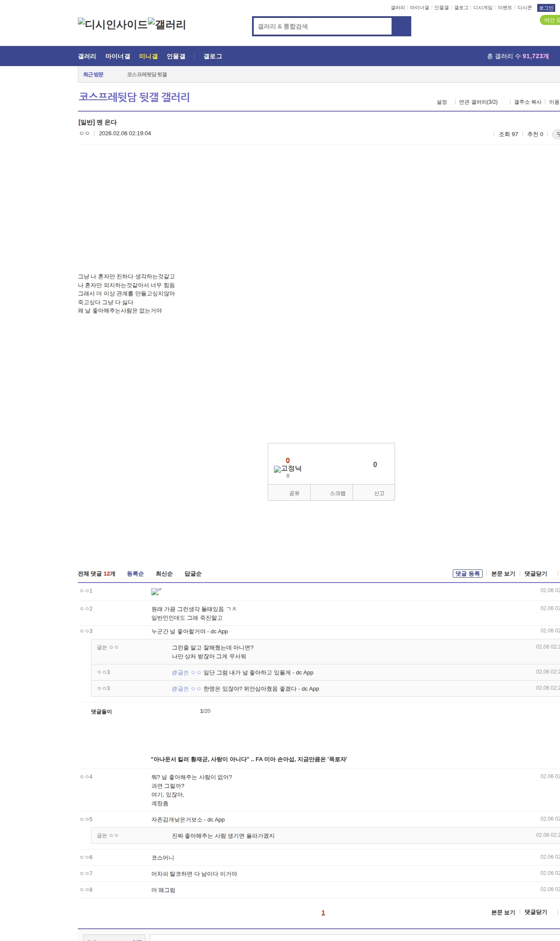Sort comments by 답글순
Image resolution: width=560 pixels, height=941 pixels.
(193, 574)
